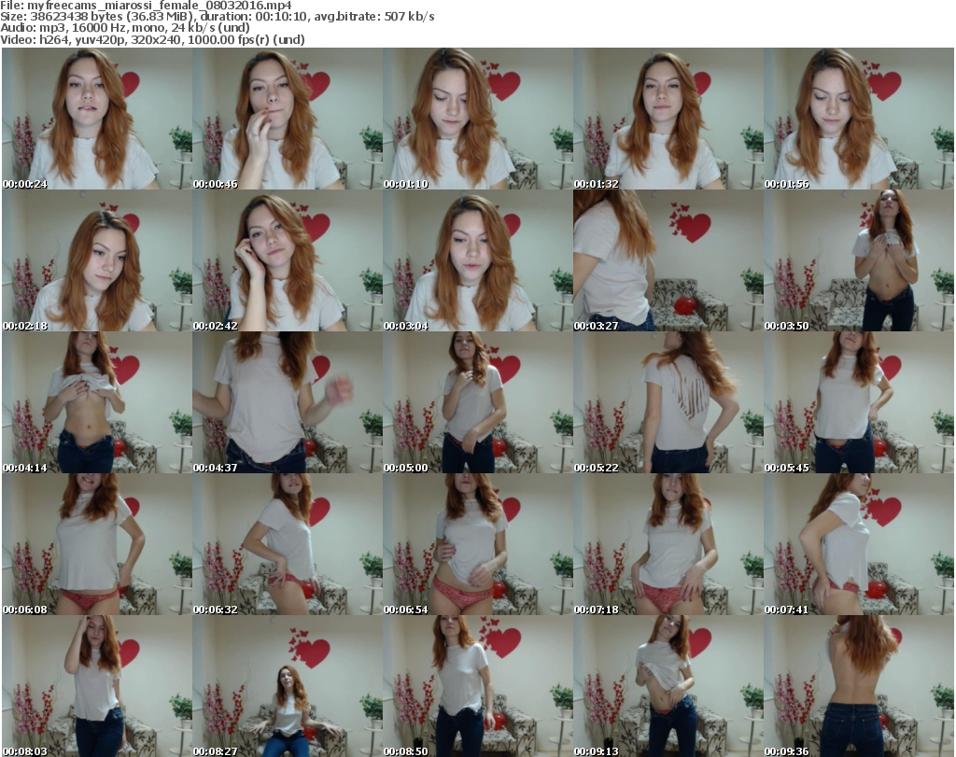Open the frame at timestamp 00:01:10
Screen dimensions: 956x757
point(478,119)
